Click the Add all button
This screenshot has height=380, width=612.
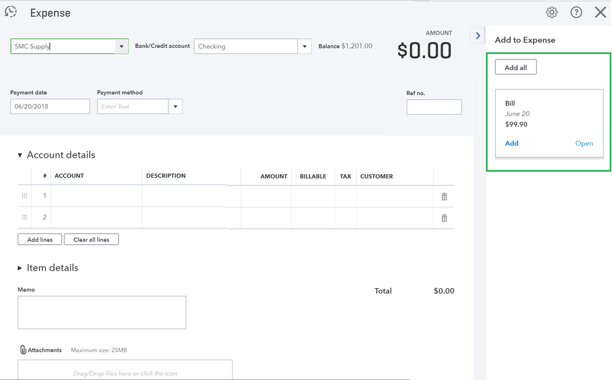(x=516, y=67)
